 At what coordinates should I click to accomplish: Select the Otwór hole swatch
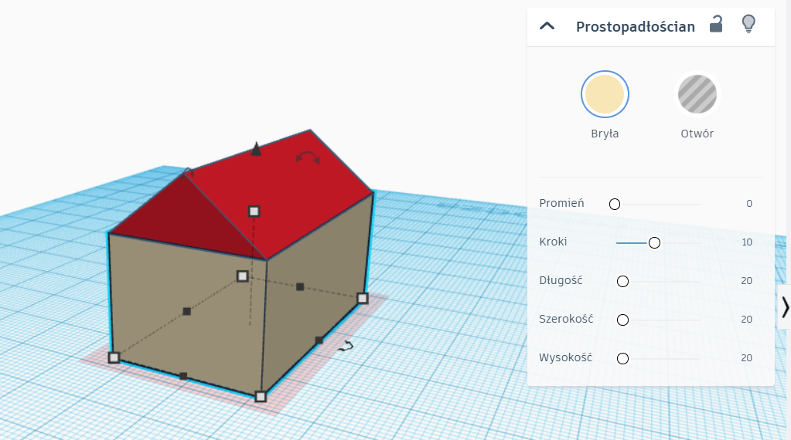tap(697, 94)
